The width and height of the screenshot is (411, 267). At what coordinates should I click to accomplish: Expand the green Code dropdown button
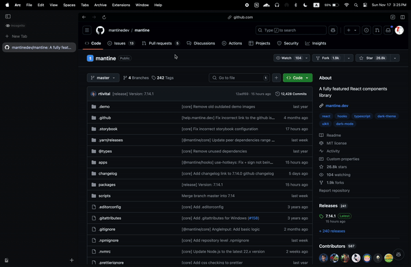297,78
